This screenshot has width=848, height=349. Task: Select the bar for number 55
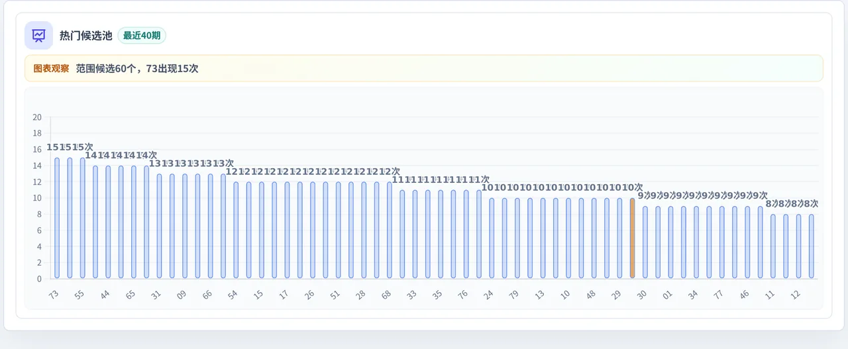[83, 218]
